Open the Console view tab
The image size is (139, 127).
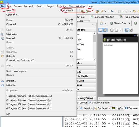[131, 108]
